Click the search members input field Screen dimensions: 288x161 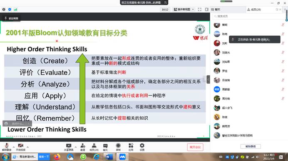(x=249, y=16)
